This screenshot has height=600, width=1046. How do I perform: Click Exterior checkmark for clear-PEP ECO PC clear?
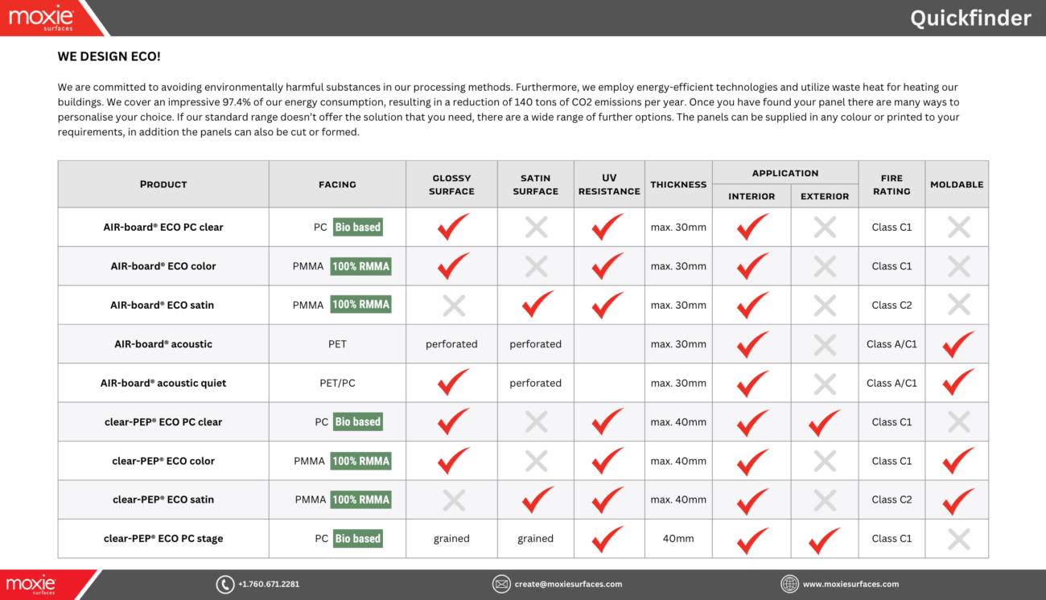(824, 421)
